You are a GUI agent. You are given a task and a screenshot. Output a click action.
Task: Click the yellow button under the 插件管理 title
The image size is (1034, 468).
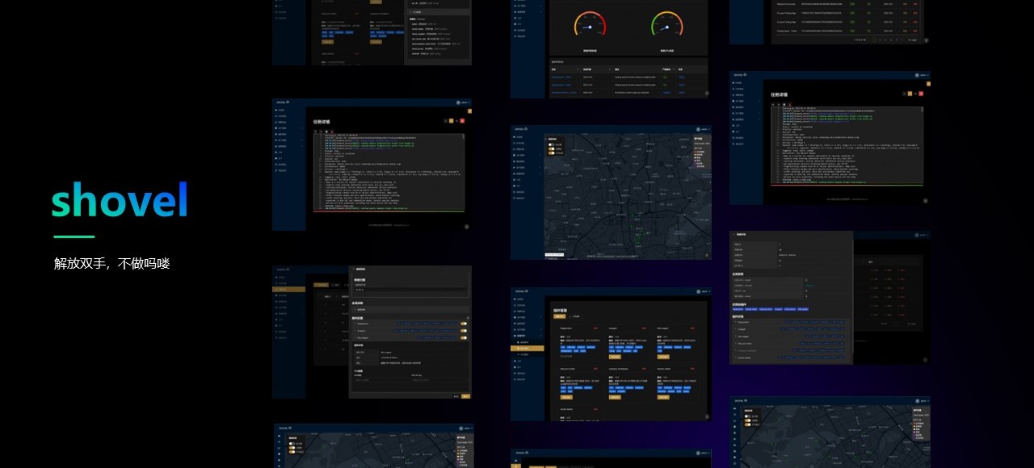558,316
